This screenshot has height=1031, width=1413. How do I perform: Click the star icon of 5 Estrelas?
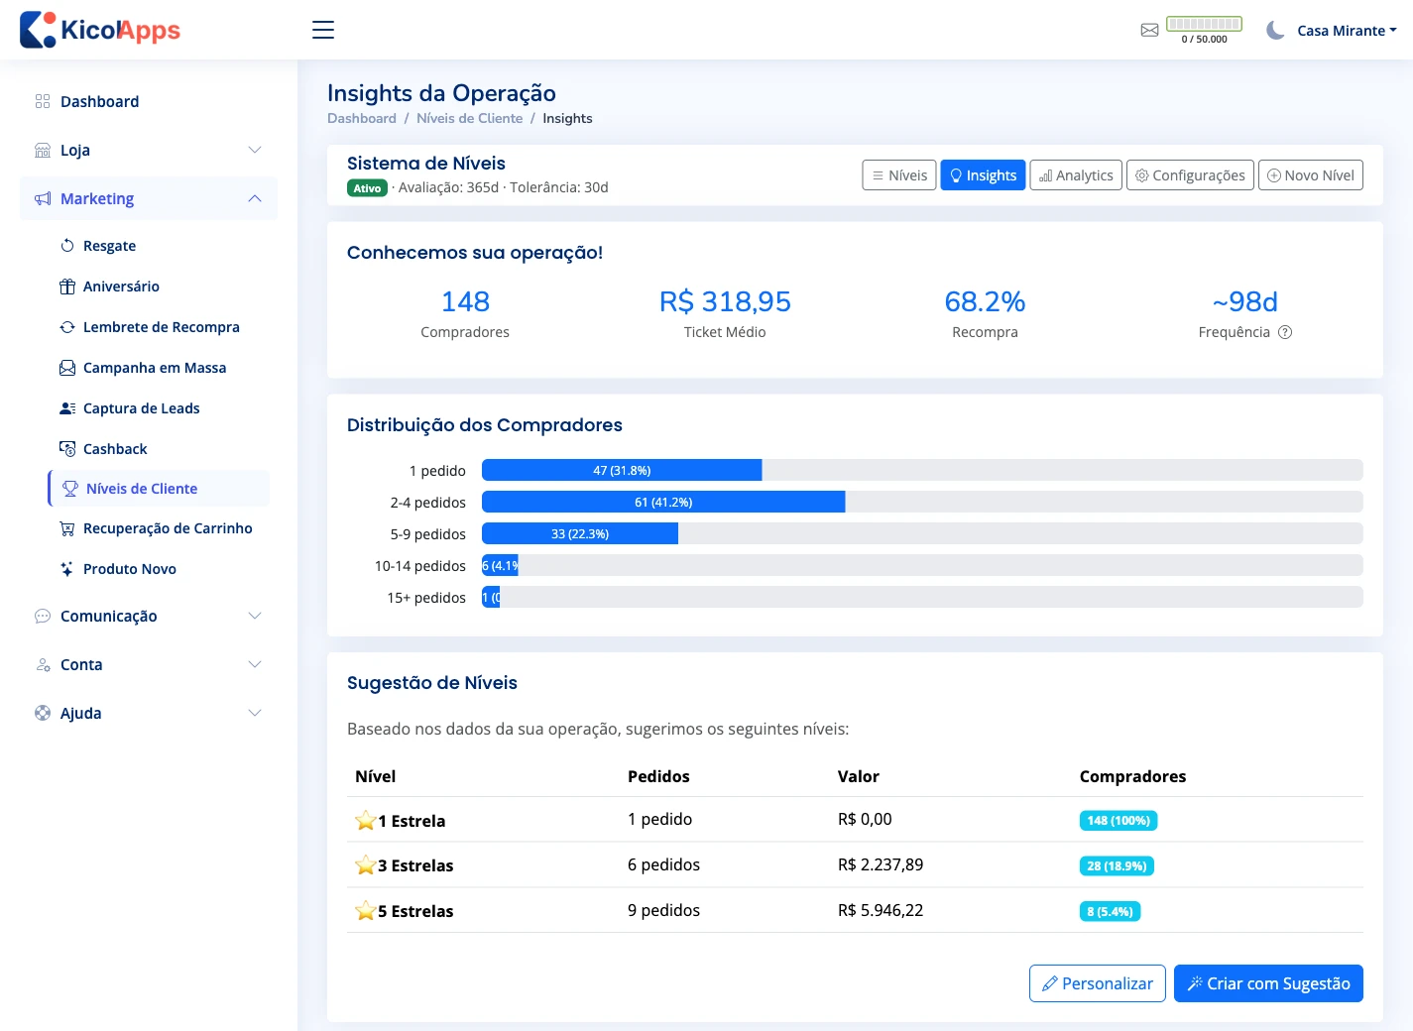365,910
